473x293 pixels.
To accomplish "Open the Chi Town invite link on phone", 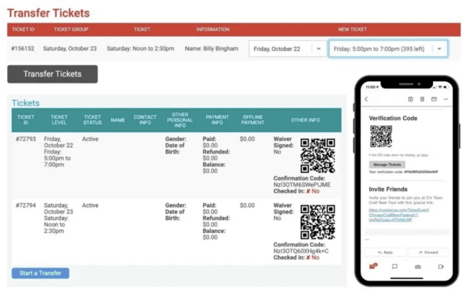I will click(399, 215).
